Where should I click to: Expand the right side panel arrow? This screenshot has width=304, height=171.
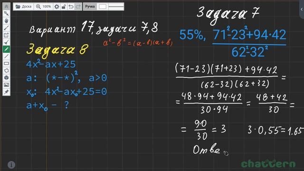click(x=302, y=9)
